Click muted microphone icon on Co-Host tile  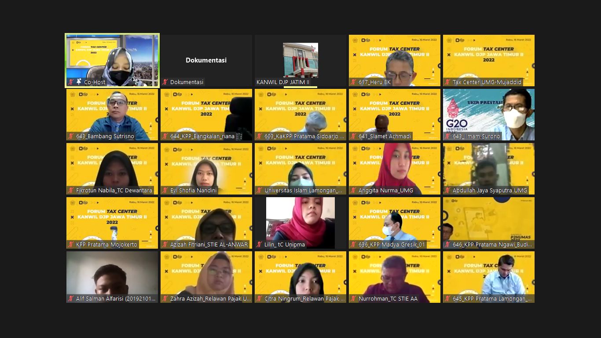pyautogui.click(x=71, y=82)
